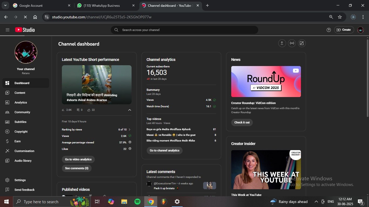Image resolution: width=369 pixels, height=207 pixels.
Task: Open the Community sidebar item
Action: click(x=26, y=112)
